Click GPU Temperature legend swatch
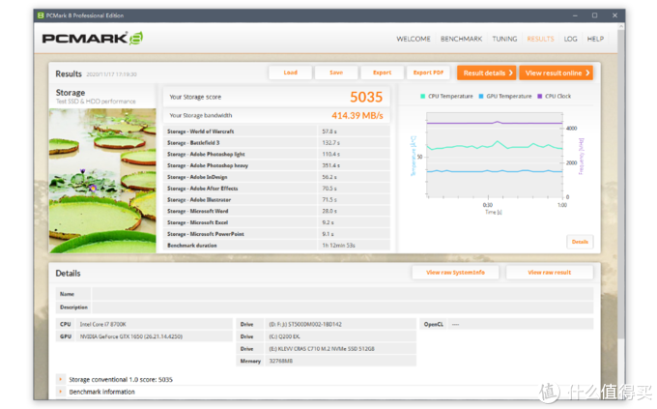This screenshot has height=409, width=657. coord(481,96)
